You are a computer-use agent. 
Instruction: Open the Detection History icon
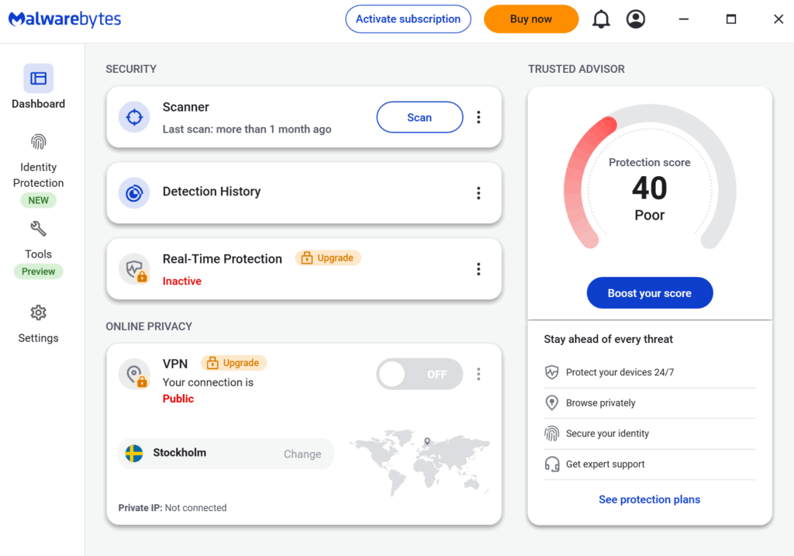(x=134, y=193)
